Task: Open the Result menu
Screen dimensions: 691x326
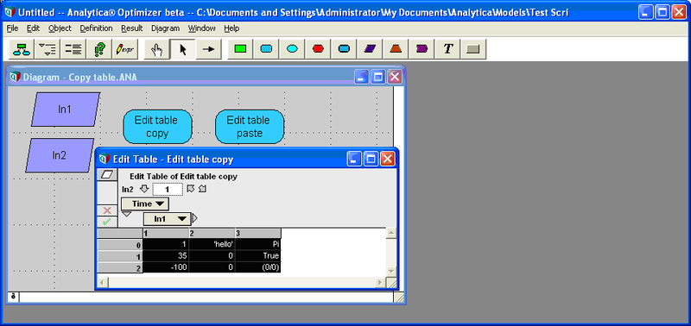Action: 132,28
